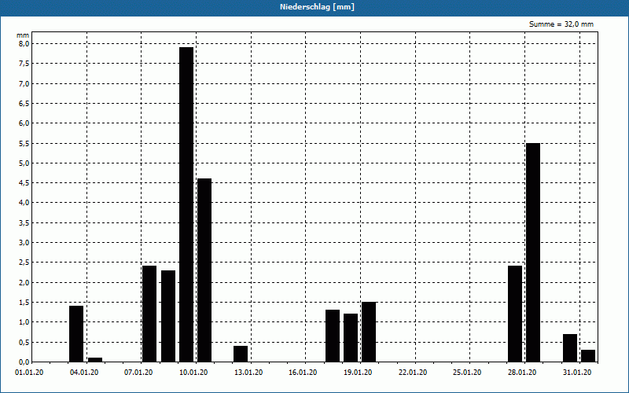Select the 0,4 mm bar before 13.01.20
Viewport: 629px width, 393px height.
241,354
